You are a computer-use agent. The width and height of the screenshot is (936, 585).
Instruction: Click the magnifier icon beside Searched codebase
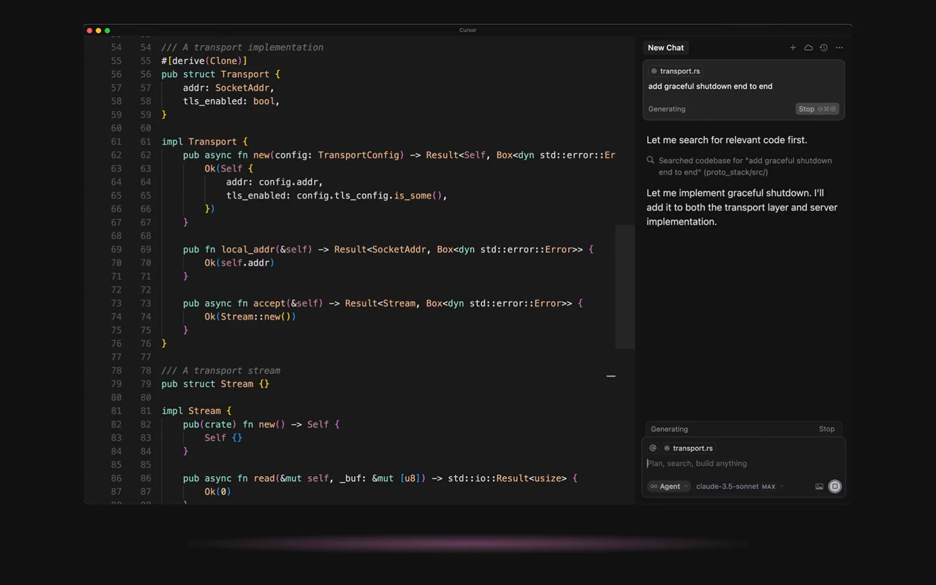pos(651,160)
